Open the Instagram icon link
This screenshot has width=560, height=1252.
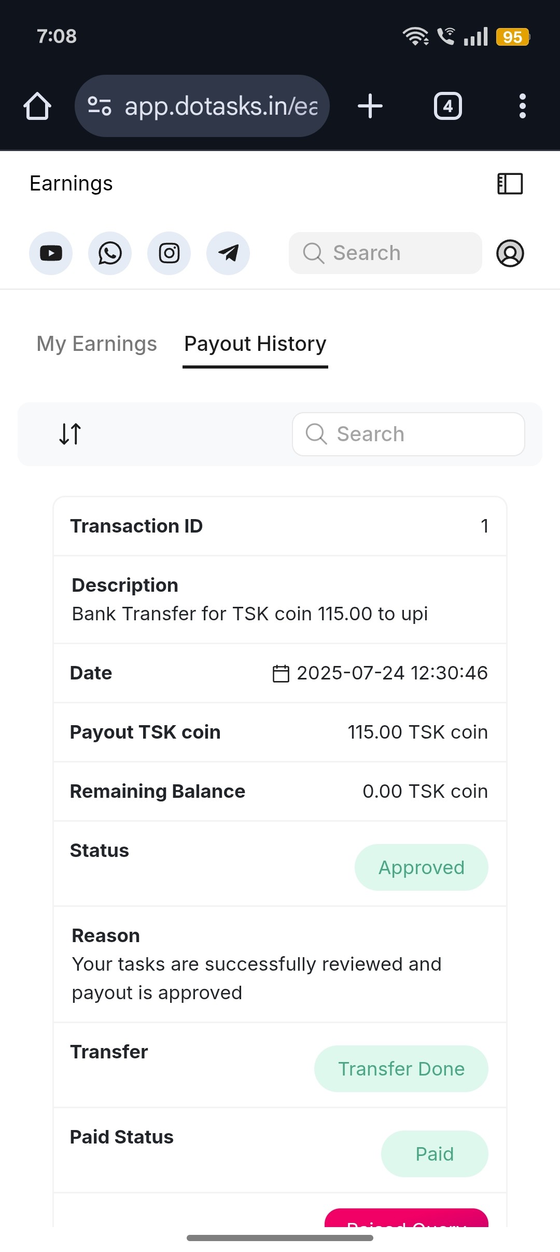click(x=169, y=253)
